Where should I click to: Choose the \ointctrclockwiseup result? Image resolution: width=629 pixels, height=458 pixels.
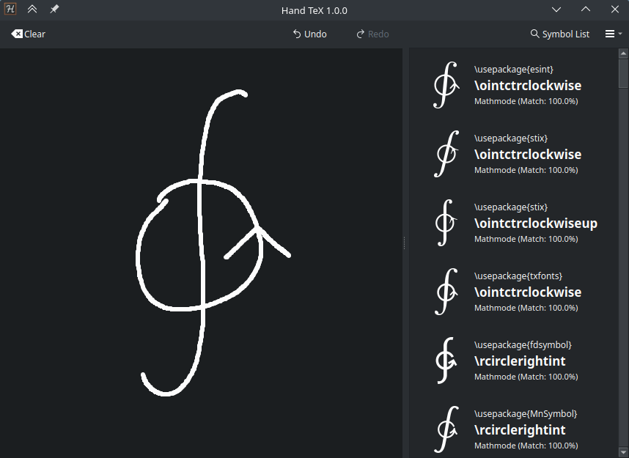tap(536, 223)
